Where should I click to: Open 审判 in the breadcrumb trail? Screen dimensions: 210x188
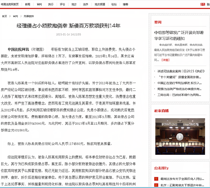click(x=15, y=16)
